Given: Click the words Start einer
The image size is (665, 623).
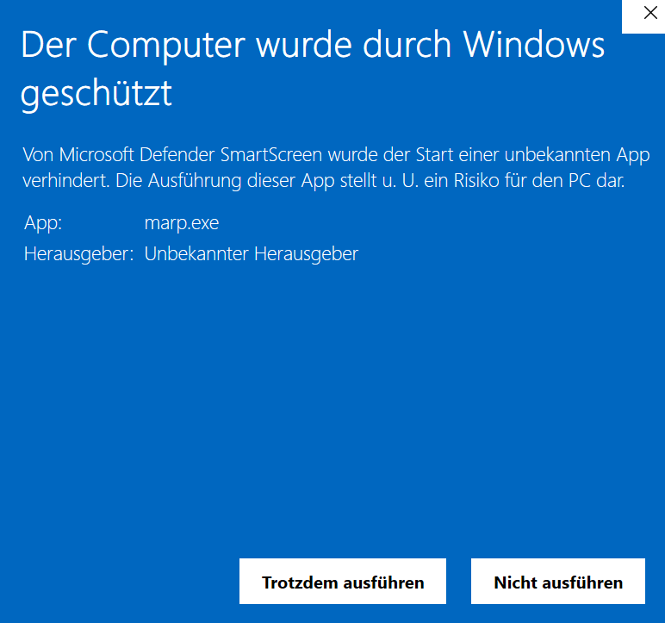Looking at the screenshot, I should (x=457, y=154).
